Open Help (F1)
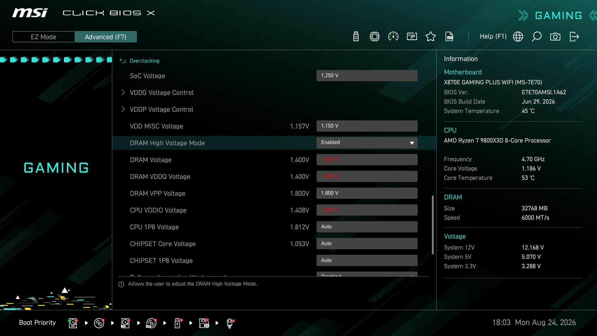The image size is (597, 336). coord(493,36)
